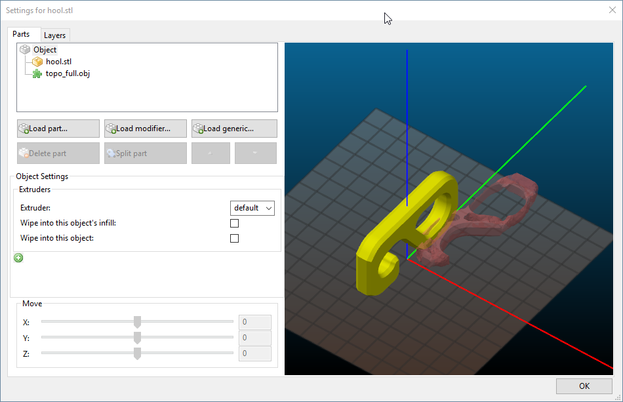Viewport: 623px width, 402px height.
Task: Click the Y move value field
Action: click(255, 338)
